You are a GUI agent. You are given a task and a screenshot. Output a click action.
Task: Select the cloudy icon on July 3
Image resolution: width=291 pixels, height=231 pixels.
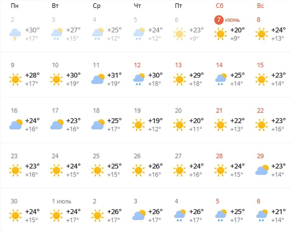click(139, 215)
